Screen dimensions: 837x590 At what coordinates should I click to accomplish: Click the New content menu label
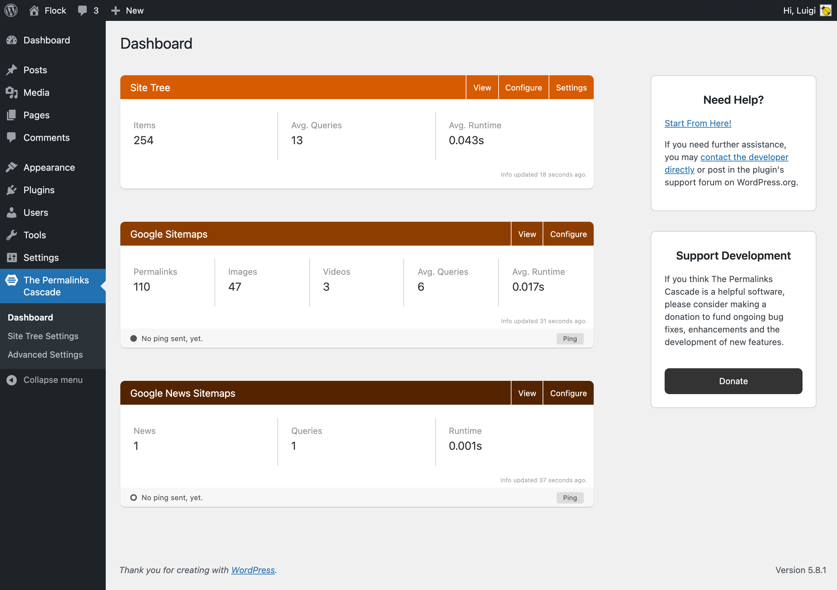(135, 11)
